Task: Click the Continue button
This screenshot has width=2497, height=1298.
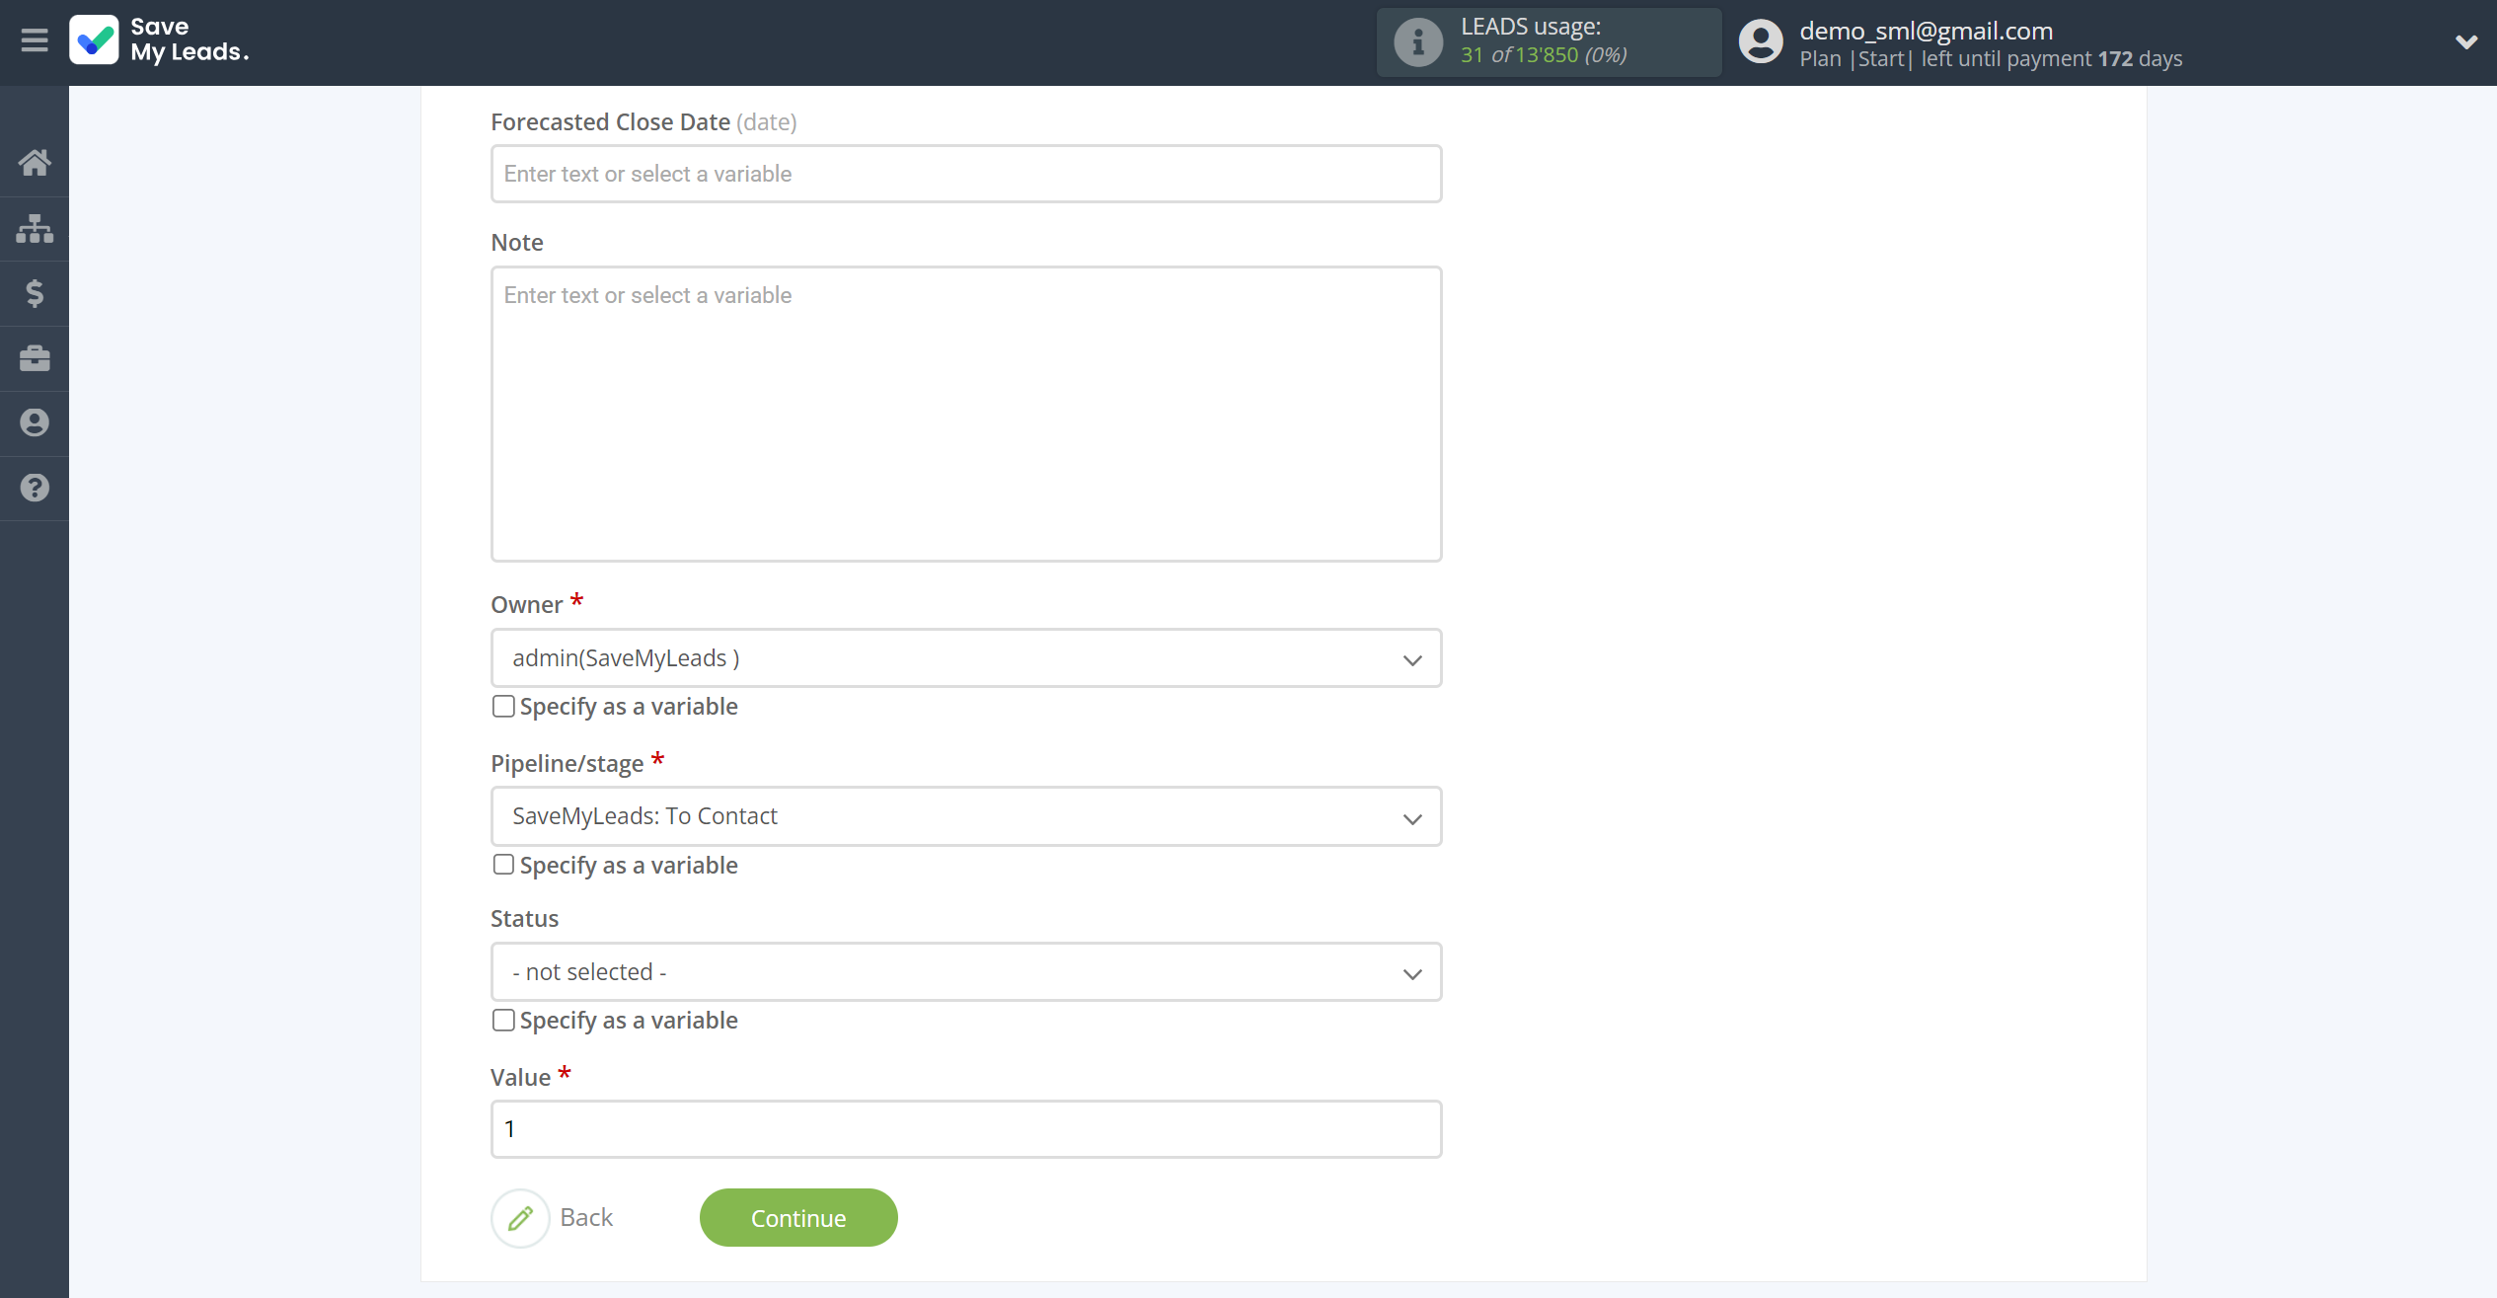Action: [798, 1218]
